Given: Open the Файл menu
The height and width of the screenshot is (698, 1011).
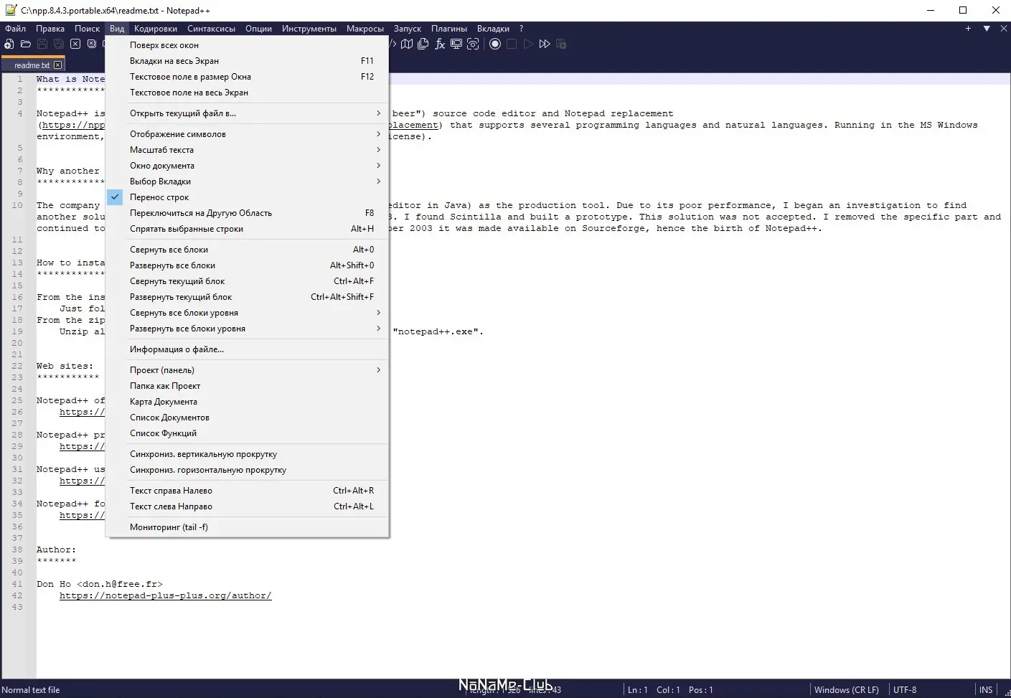Looking at the screenshot, I should click(16, 29).
